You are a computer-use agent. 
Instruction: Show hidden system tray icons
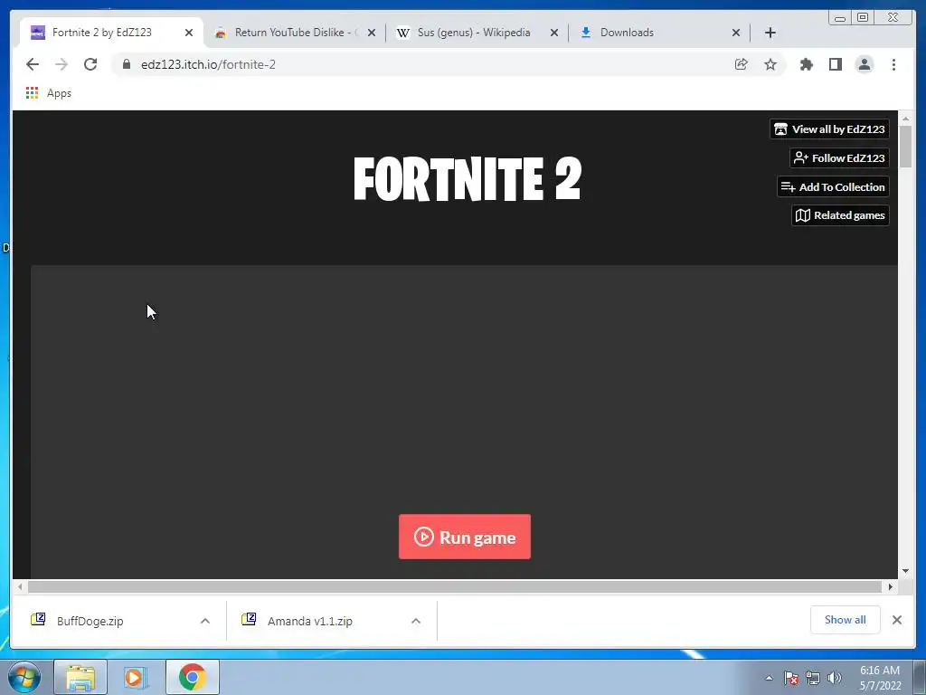[x=769, y=678]
